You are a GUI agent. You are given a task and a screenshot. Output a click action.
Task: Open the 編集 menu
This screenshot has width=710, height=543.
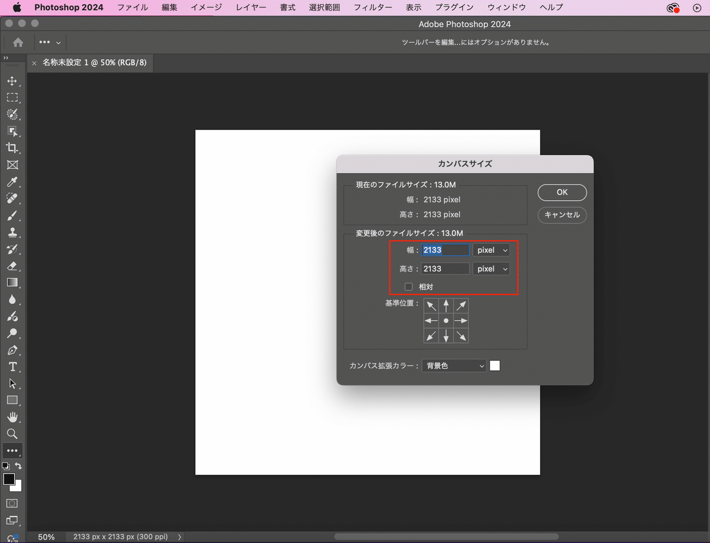pyautogui.click(x=169, y=8)
